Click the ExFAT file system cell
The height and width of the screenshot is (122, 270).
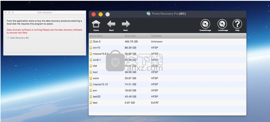click(x=155, y=103)
